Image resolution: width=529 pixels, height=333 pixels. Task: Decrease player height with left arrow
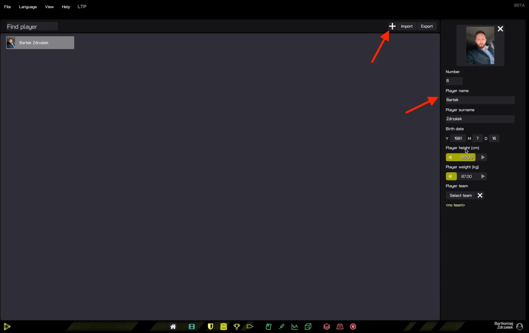tap(450, 157)
